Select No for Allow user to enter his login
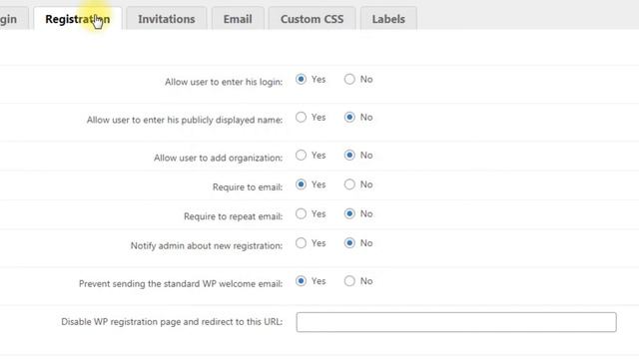 point(349,79)
